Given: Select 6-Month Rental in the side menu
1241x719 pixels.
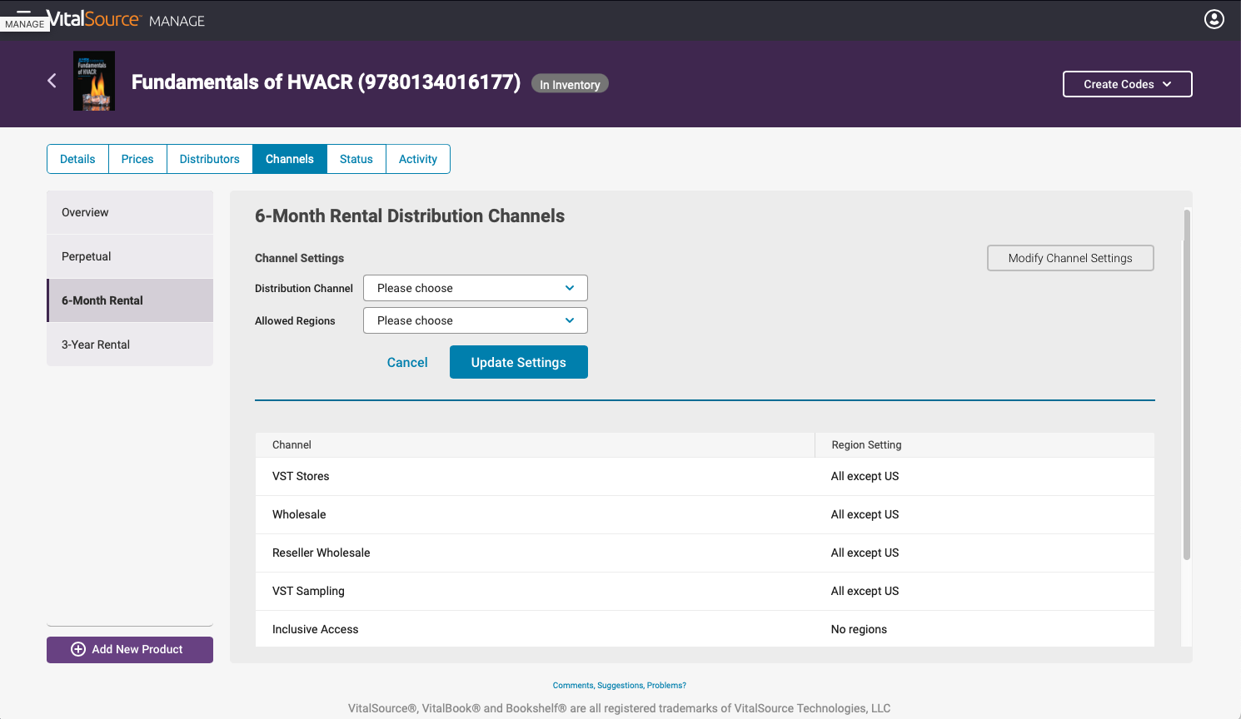Looking at the screenshot, I should click(x=130, y=300).
